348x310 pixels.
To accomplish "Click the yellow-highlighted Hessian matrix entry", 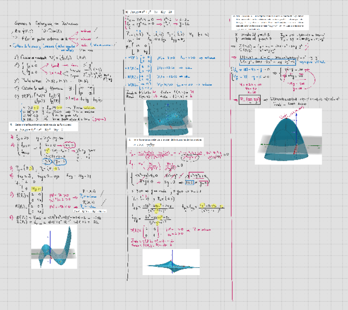I will click(37, 189).
